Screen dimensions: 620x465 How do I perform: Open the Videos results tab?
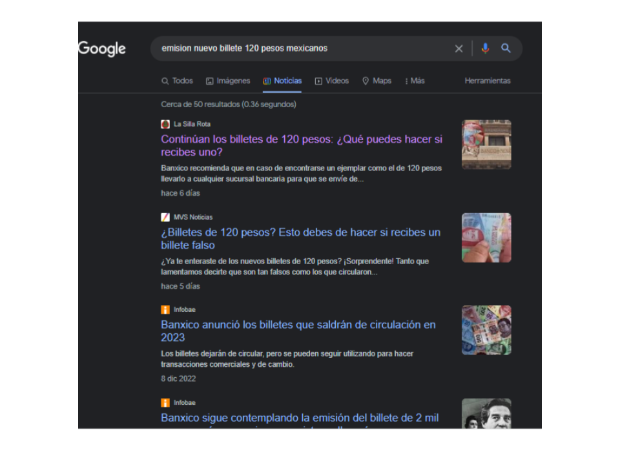(x=332, y=81)
